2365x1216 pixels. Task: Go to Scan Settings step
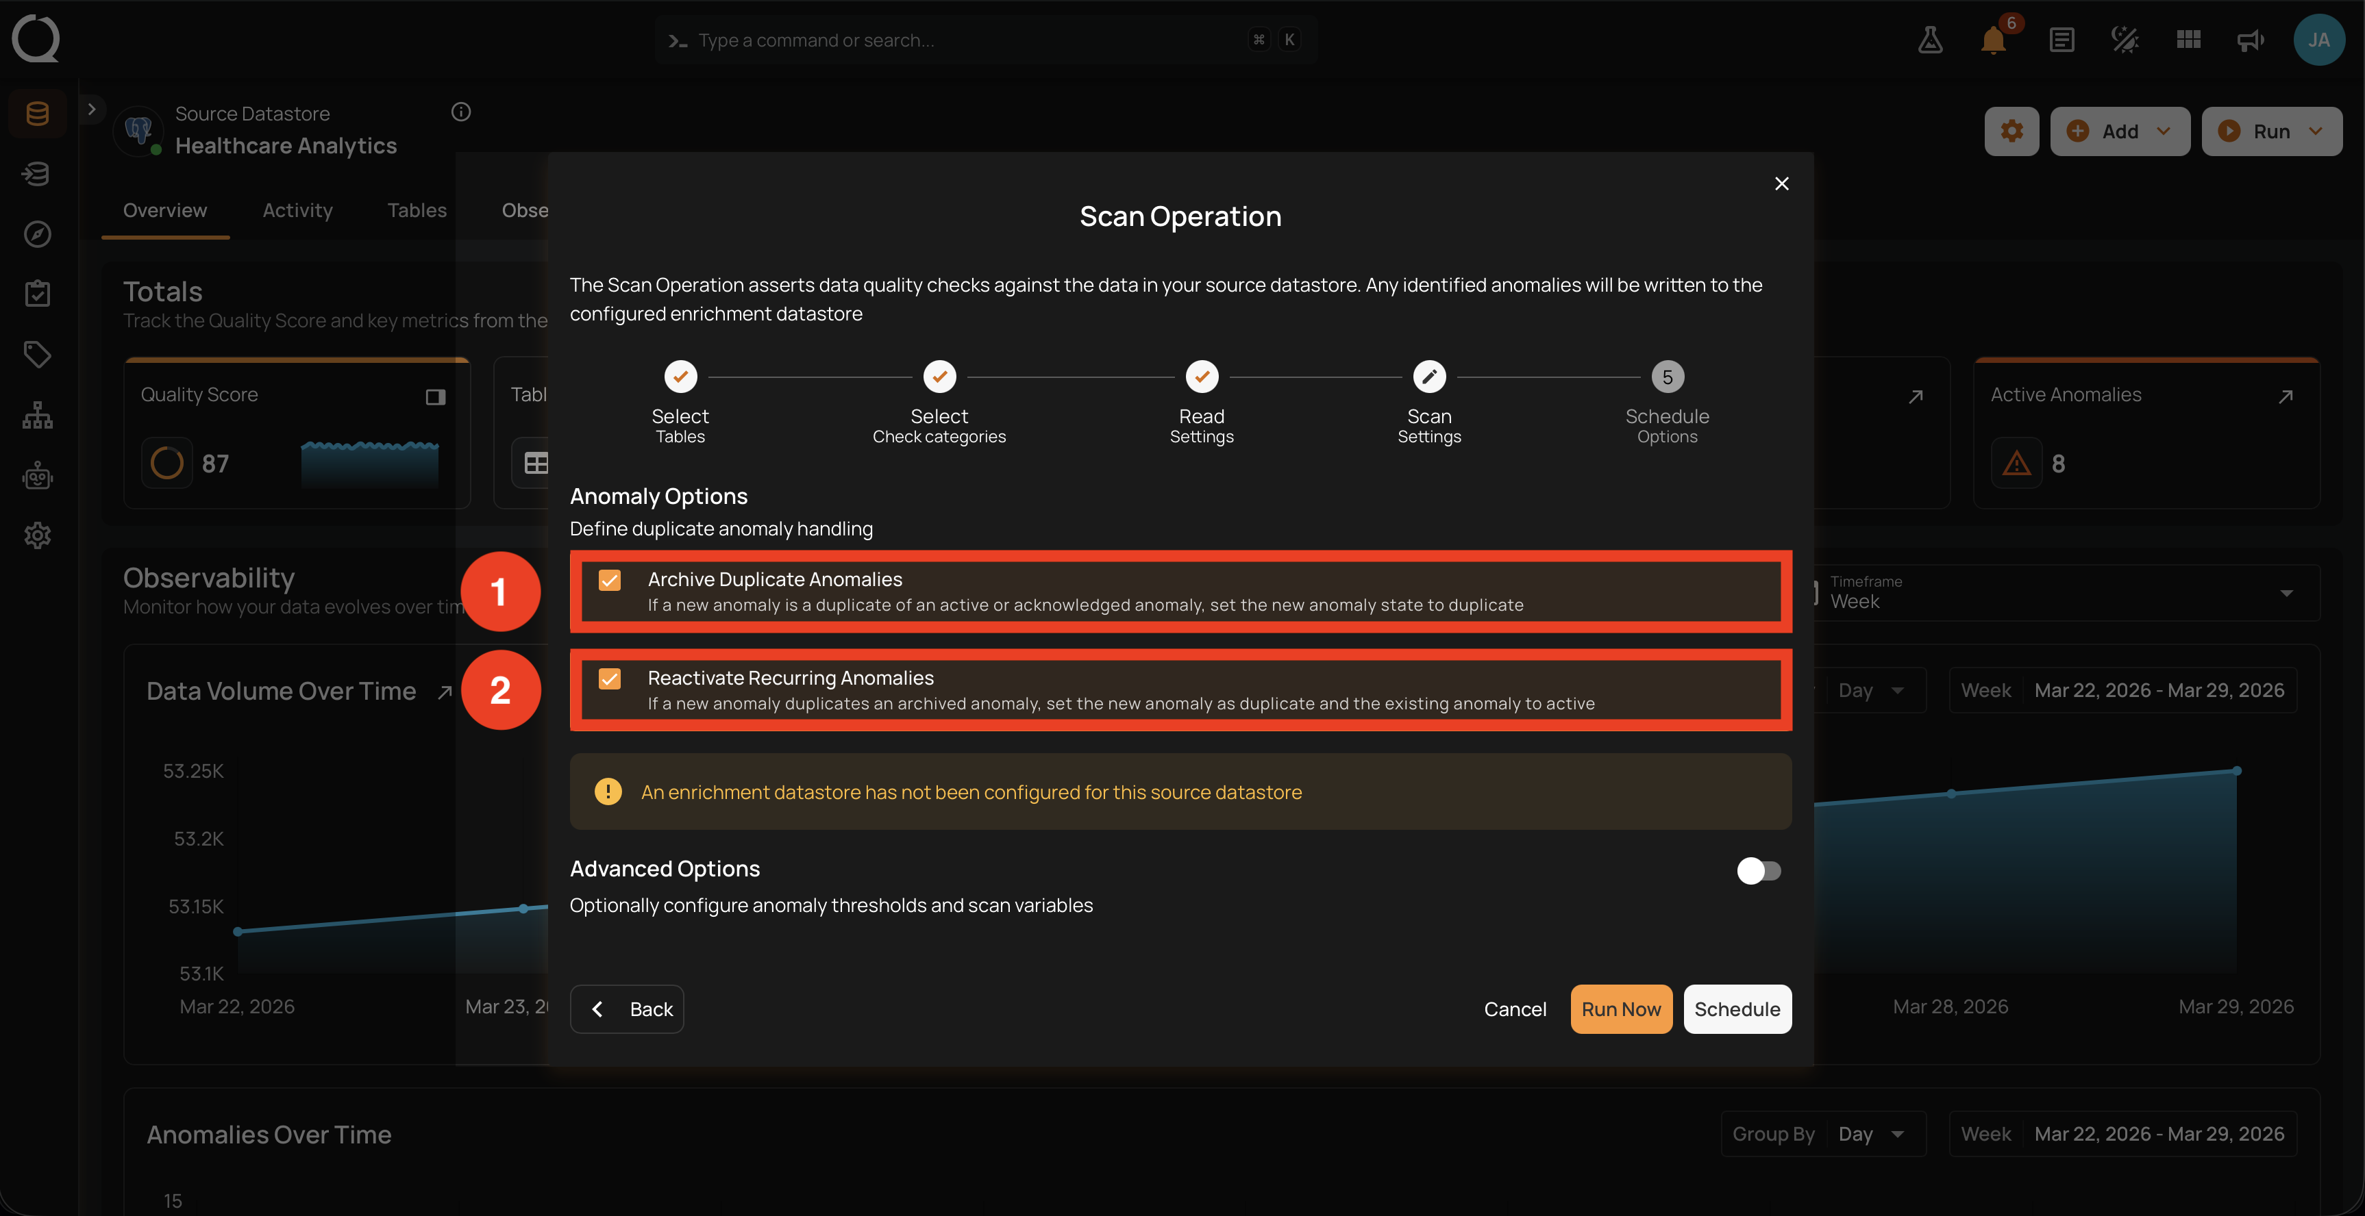(1428, 402)
